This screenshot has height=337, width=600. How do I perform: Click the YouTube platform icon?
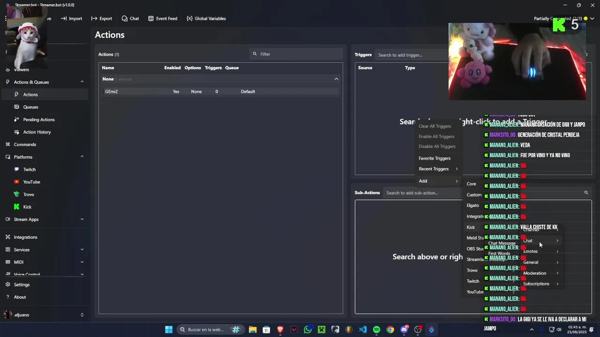click(x=17, y=182)
